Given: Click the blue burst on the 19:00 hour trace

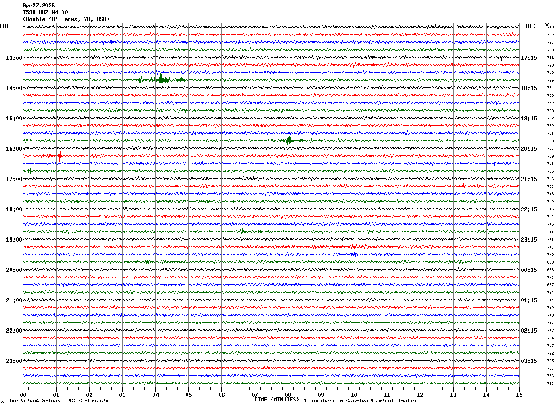Looking at the screenshot, I should pos(352,254).
